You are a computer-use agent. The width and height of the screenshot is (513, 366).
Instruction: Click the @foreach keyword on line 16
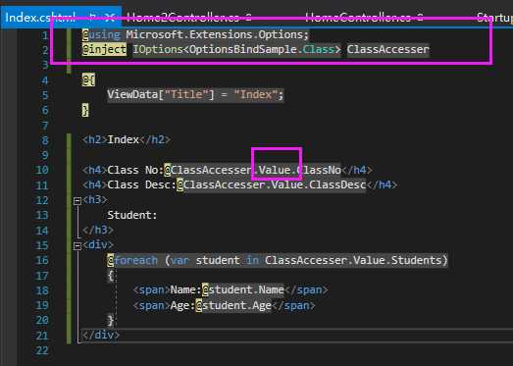pos(132,260)
